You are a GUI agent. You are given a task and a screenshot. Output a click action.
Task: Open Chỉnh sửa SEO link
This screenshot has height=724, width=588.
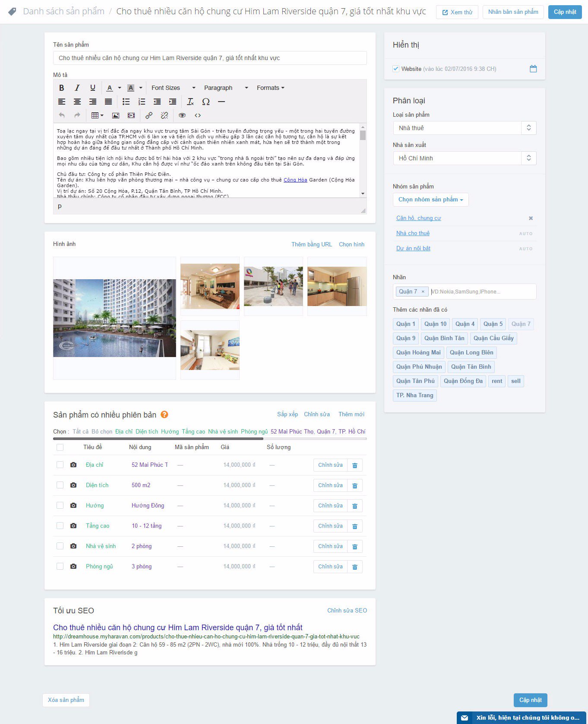click(347, 610)
